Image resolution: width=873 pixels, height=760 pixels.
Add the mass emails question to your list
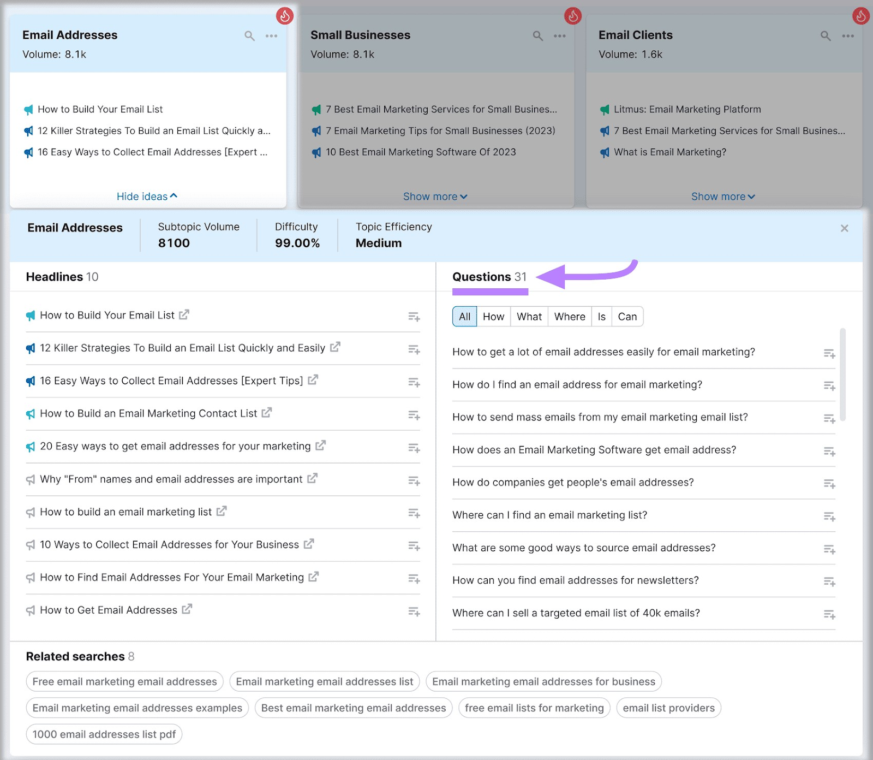(830, 418)
